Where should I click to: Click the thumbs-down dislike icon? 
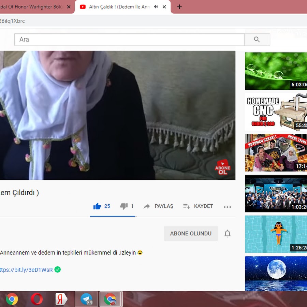coord(123,206)
